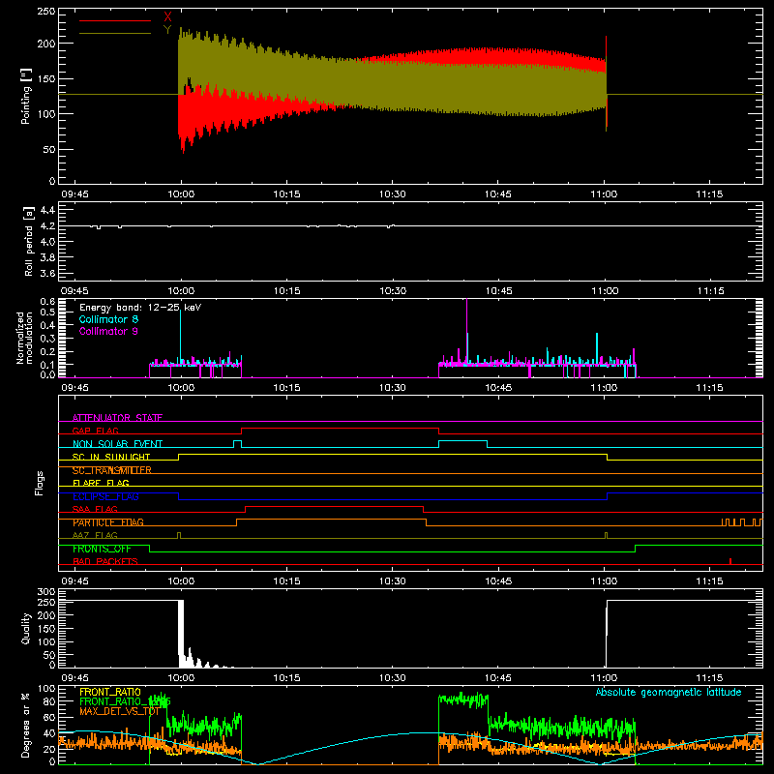Click the PARTICLE_FLAG label
This screenshot has width=774, height=774.
click(x=108, y=522)
